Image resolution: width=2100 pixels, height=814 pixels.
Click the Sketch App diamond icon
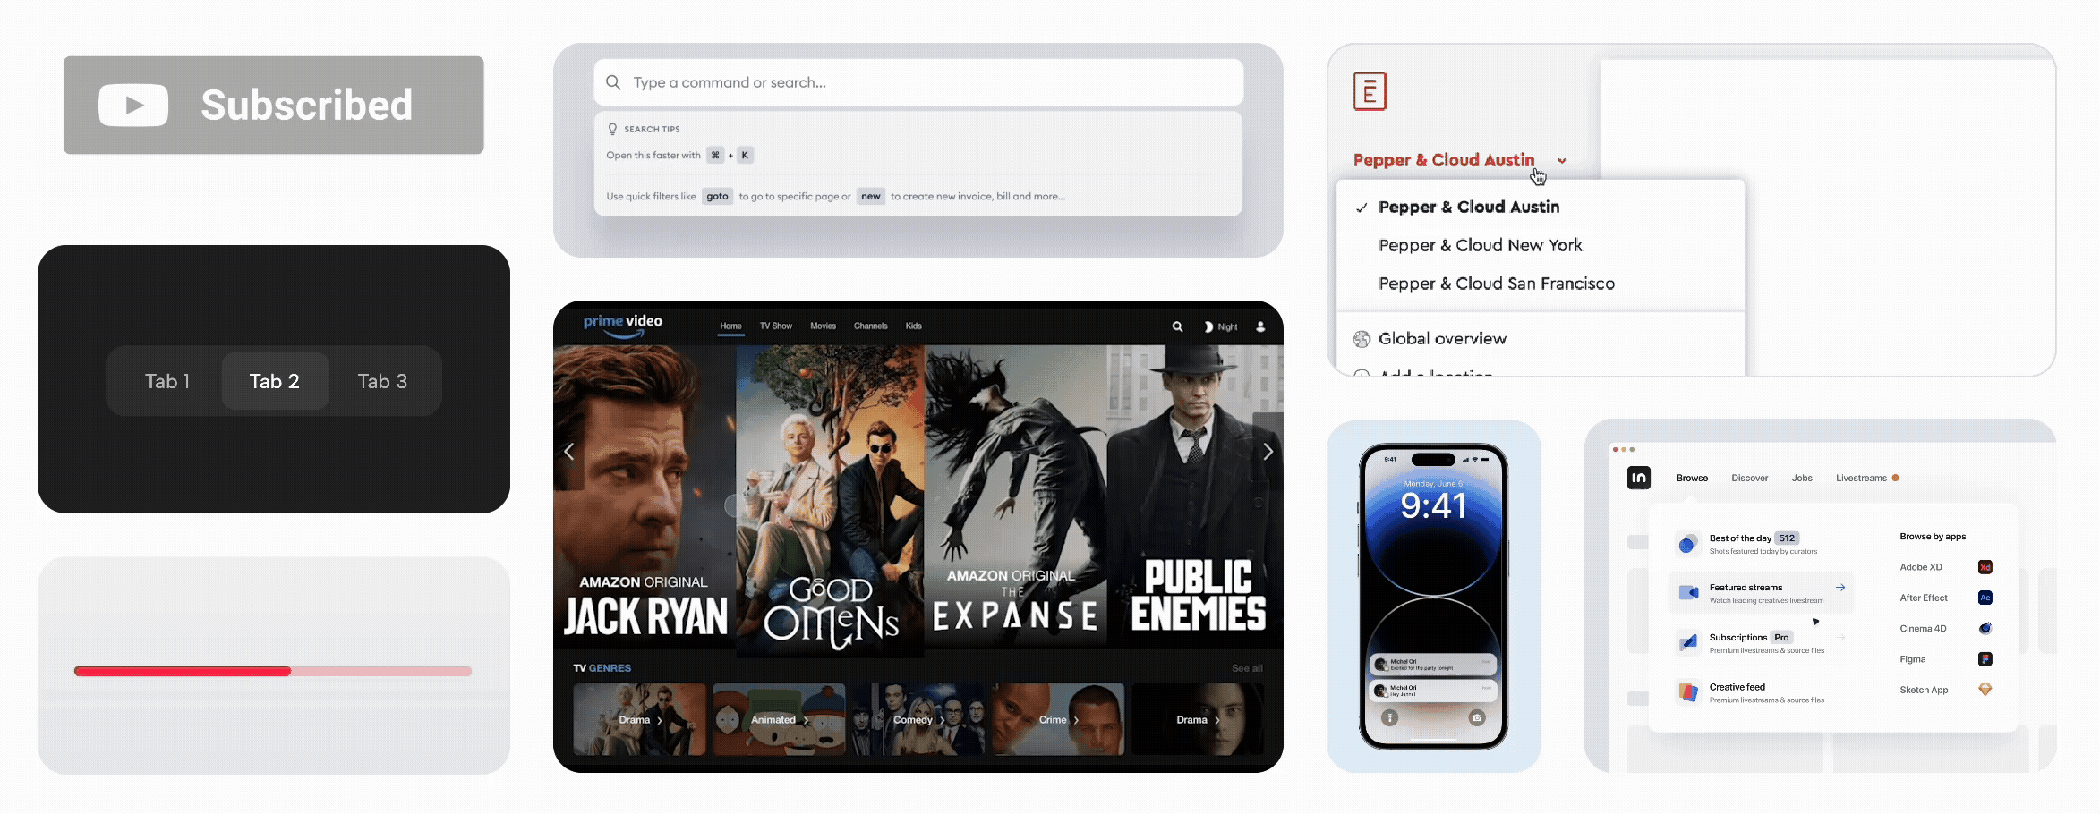[1985, 690]
